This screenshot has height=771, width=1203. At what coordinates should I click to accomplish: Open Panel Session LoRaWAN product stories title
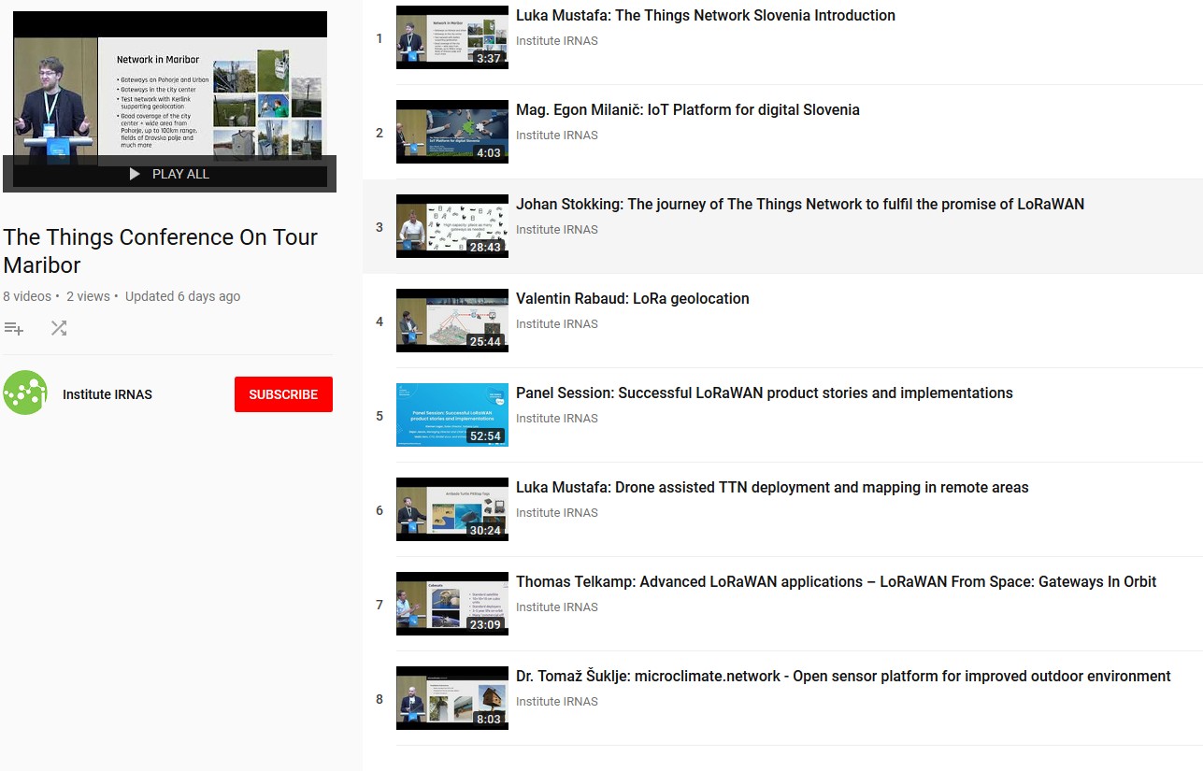tap(765, 393)
